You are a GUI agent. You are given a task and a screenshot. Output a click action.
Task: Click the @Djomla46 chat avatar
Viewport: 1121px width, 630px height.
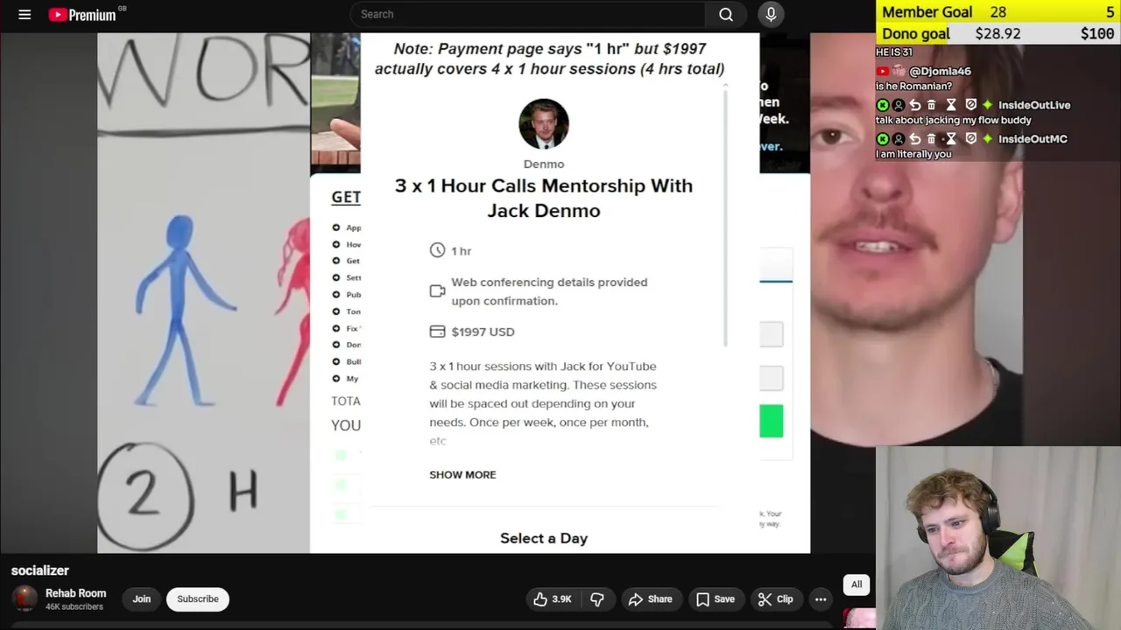click(899, 71)
